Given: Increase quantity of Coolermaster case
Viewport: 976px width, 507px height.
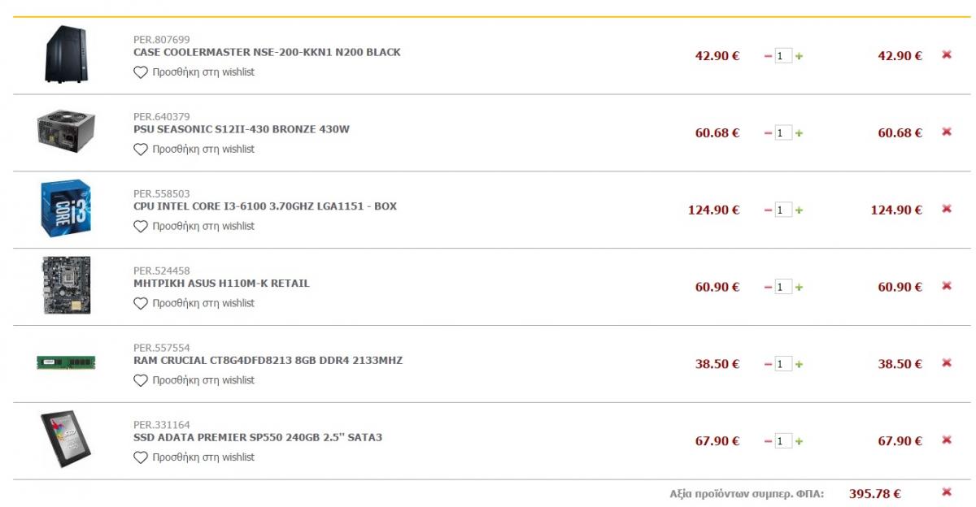Looking at the screenshot, I should click(x=799, y=56).
